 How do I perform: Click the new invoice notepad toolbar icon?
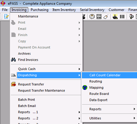point(6,16)
